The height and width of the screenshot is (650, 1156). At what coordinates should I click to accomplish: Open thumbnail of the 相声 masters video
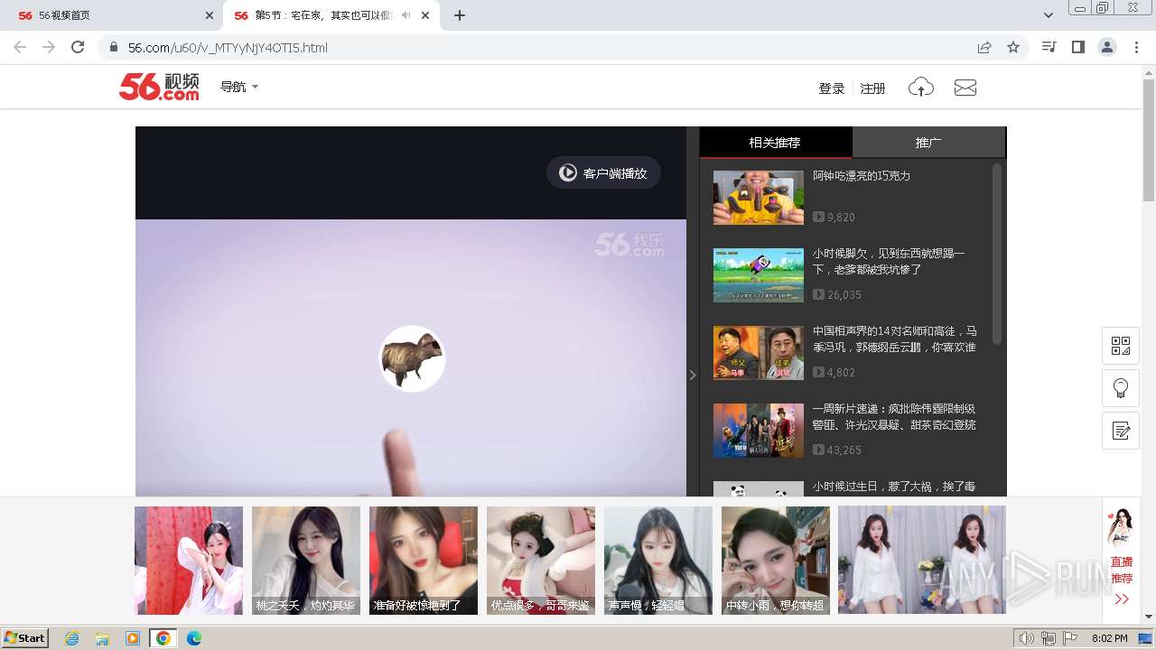[759, 353]
